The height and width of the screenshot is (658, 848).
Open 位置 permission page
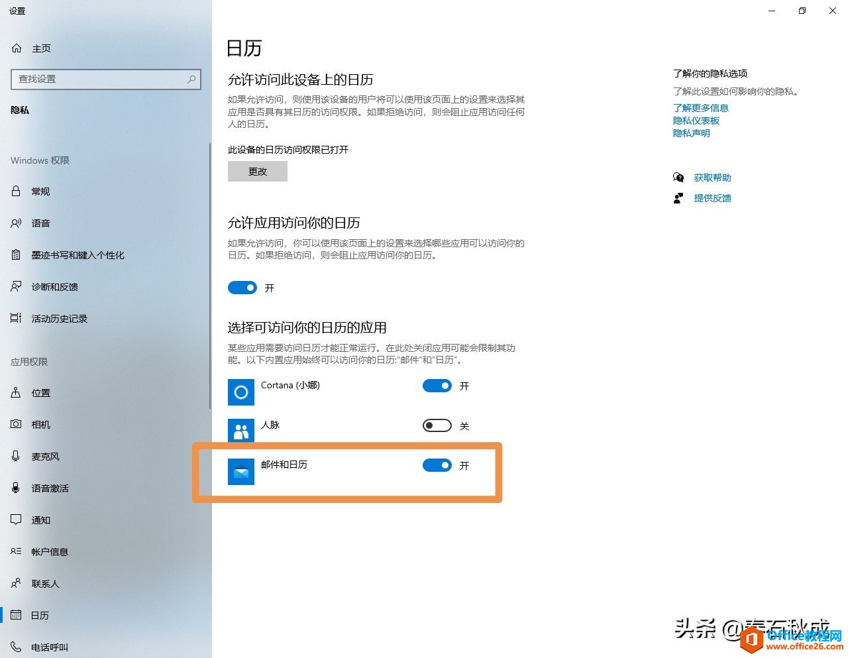click(x=40, y=393)
